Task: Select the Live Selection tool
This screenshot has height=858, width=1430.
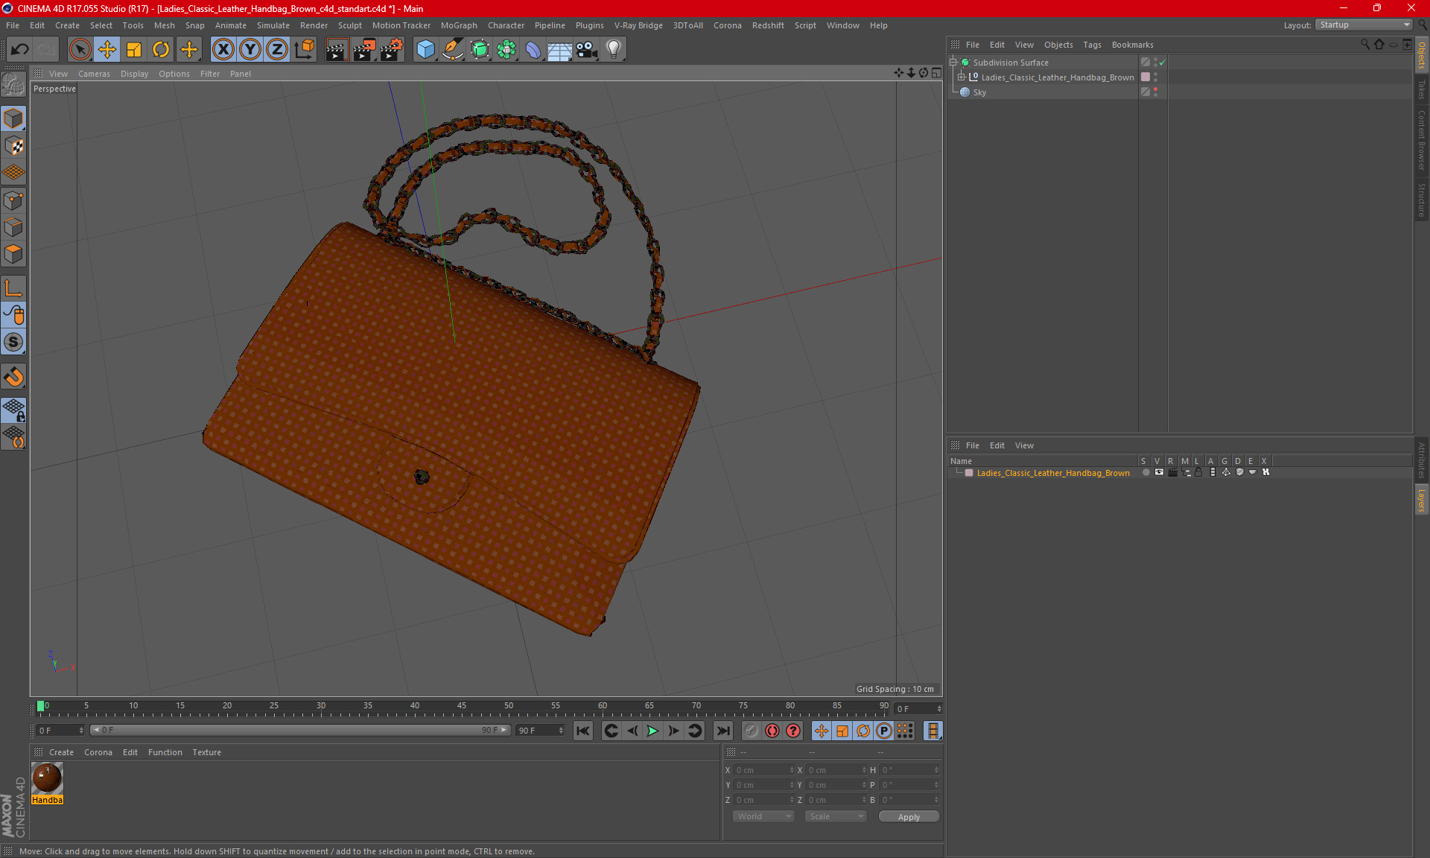Action: pos(80,49)
